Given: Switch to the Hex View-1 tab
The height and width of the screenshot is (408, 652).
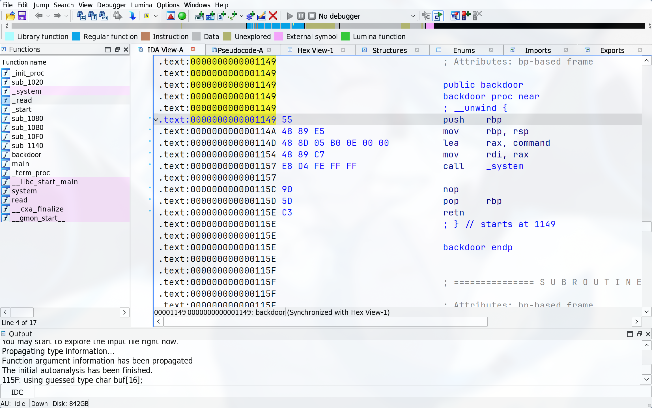Looking at the screenshot, I should point(315,50).
